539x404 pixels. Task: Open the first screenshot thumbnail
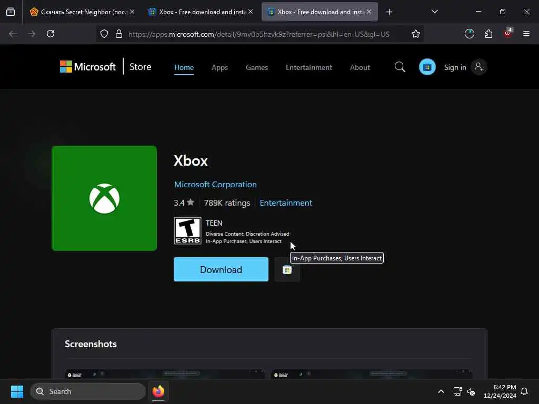tap(165, 374)
